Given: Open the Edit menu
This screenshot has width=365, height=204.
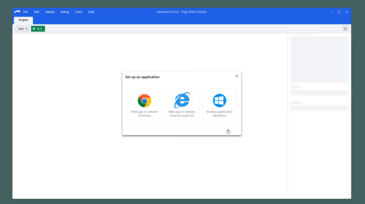Looking at the screenshot, I should tap(37, 12).
